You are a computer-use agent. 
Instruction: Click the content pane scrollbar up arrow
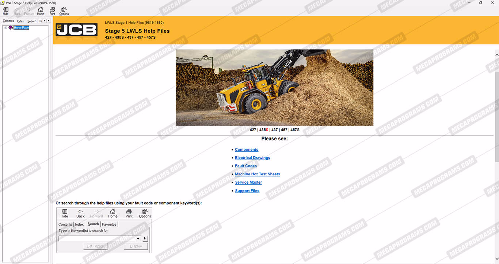(x=496, y=55)
